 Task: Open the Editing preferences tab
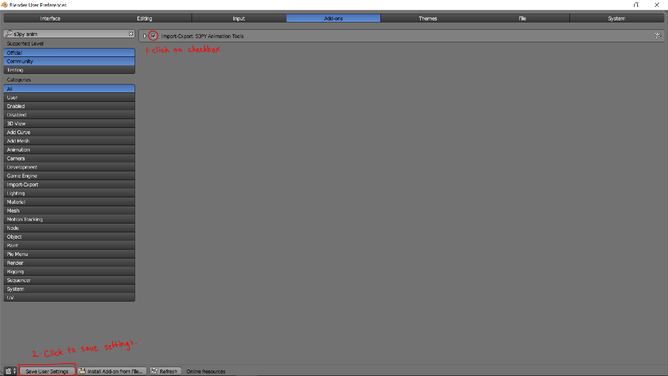click(x=145, y=18)
